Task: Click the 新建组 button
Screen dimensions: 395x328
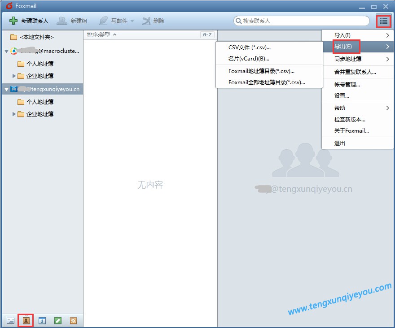Action: tap(72, 21)
